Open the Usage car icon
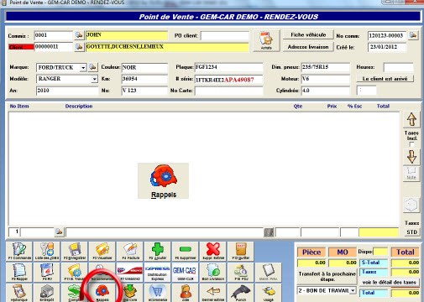 tap(269, 293)
